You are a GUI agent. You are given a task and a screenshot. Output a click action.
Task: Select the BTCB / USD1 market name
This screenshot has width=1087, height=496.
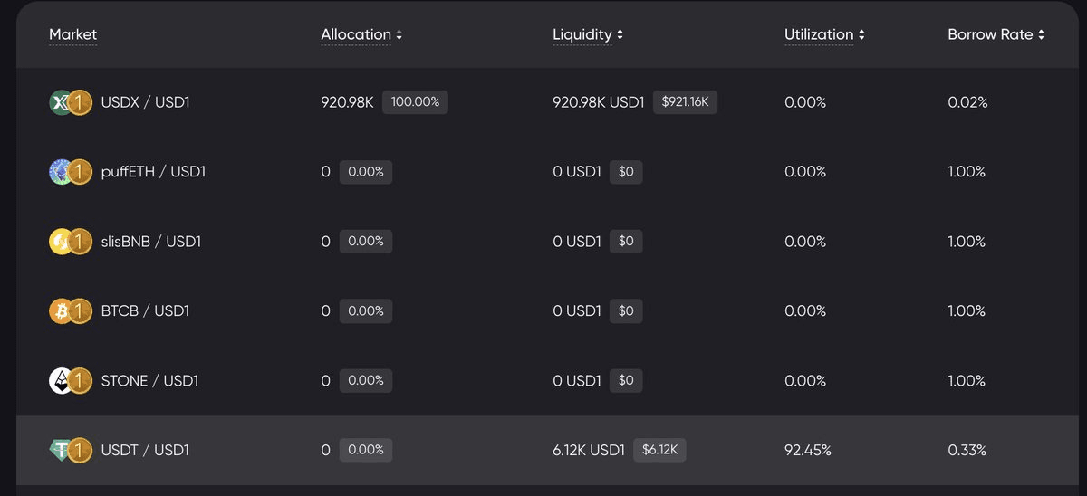pos(145,311)
